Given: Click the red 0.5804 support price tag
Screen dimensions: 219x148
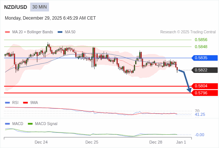Looking at the screenshot, I should [205, 86].
